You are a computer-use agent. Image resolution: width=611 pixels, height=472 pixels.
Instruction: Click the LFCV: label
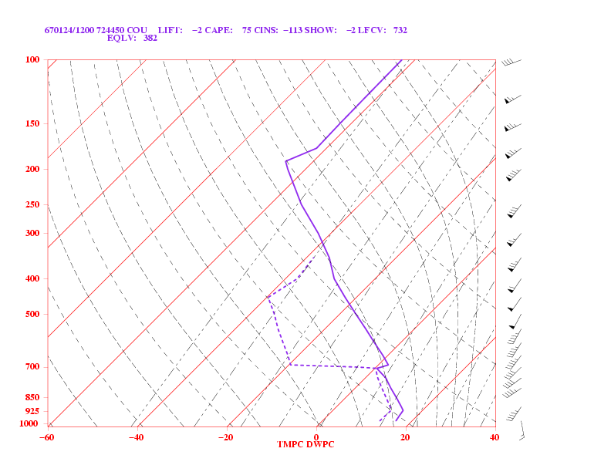372,30
